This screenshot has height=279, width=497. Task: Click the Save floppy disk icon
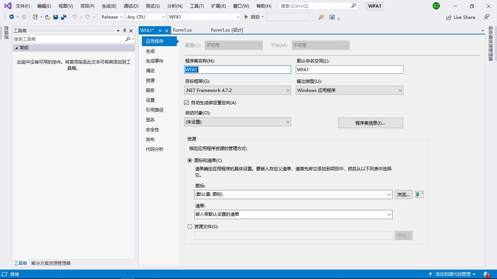click(x=56, y=17)
